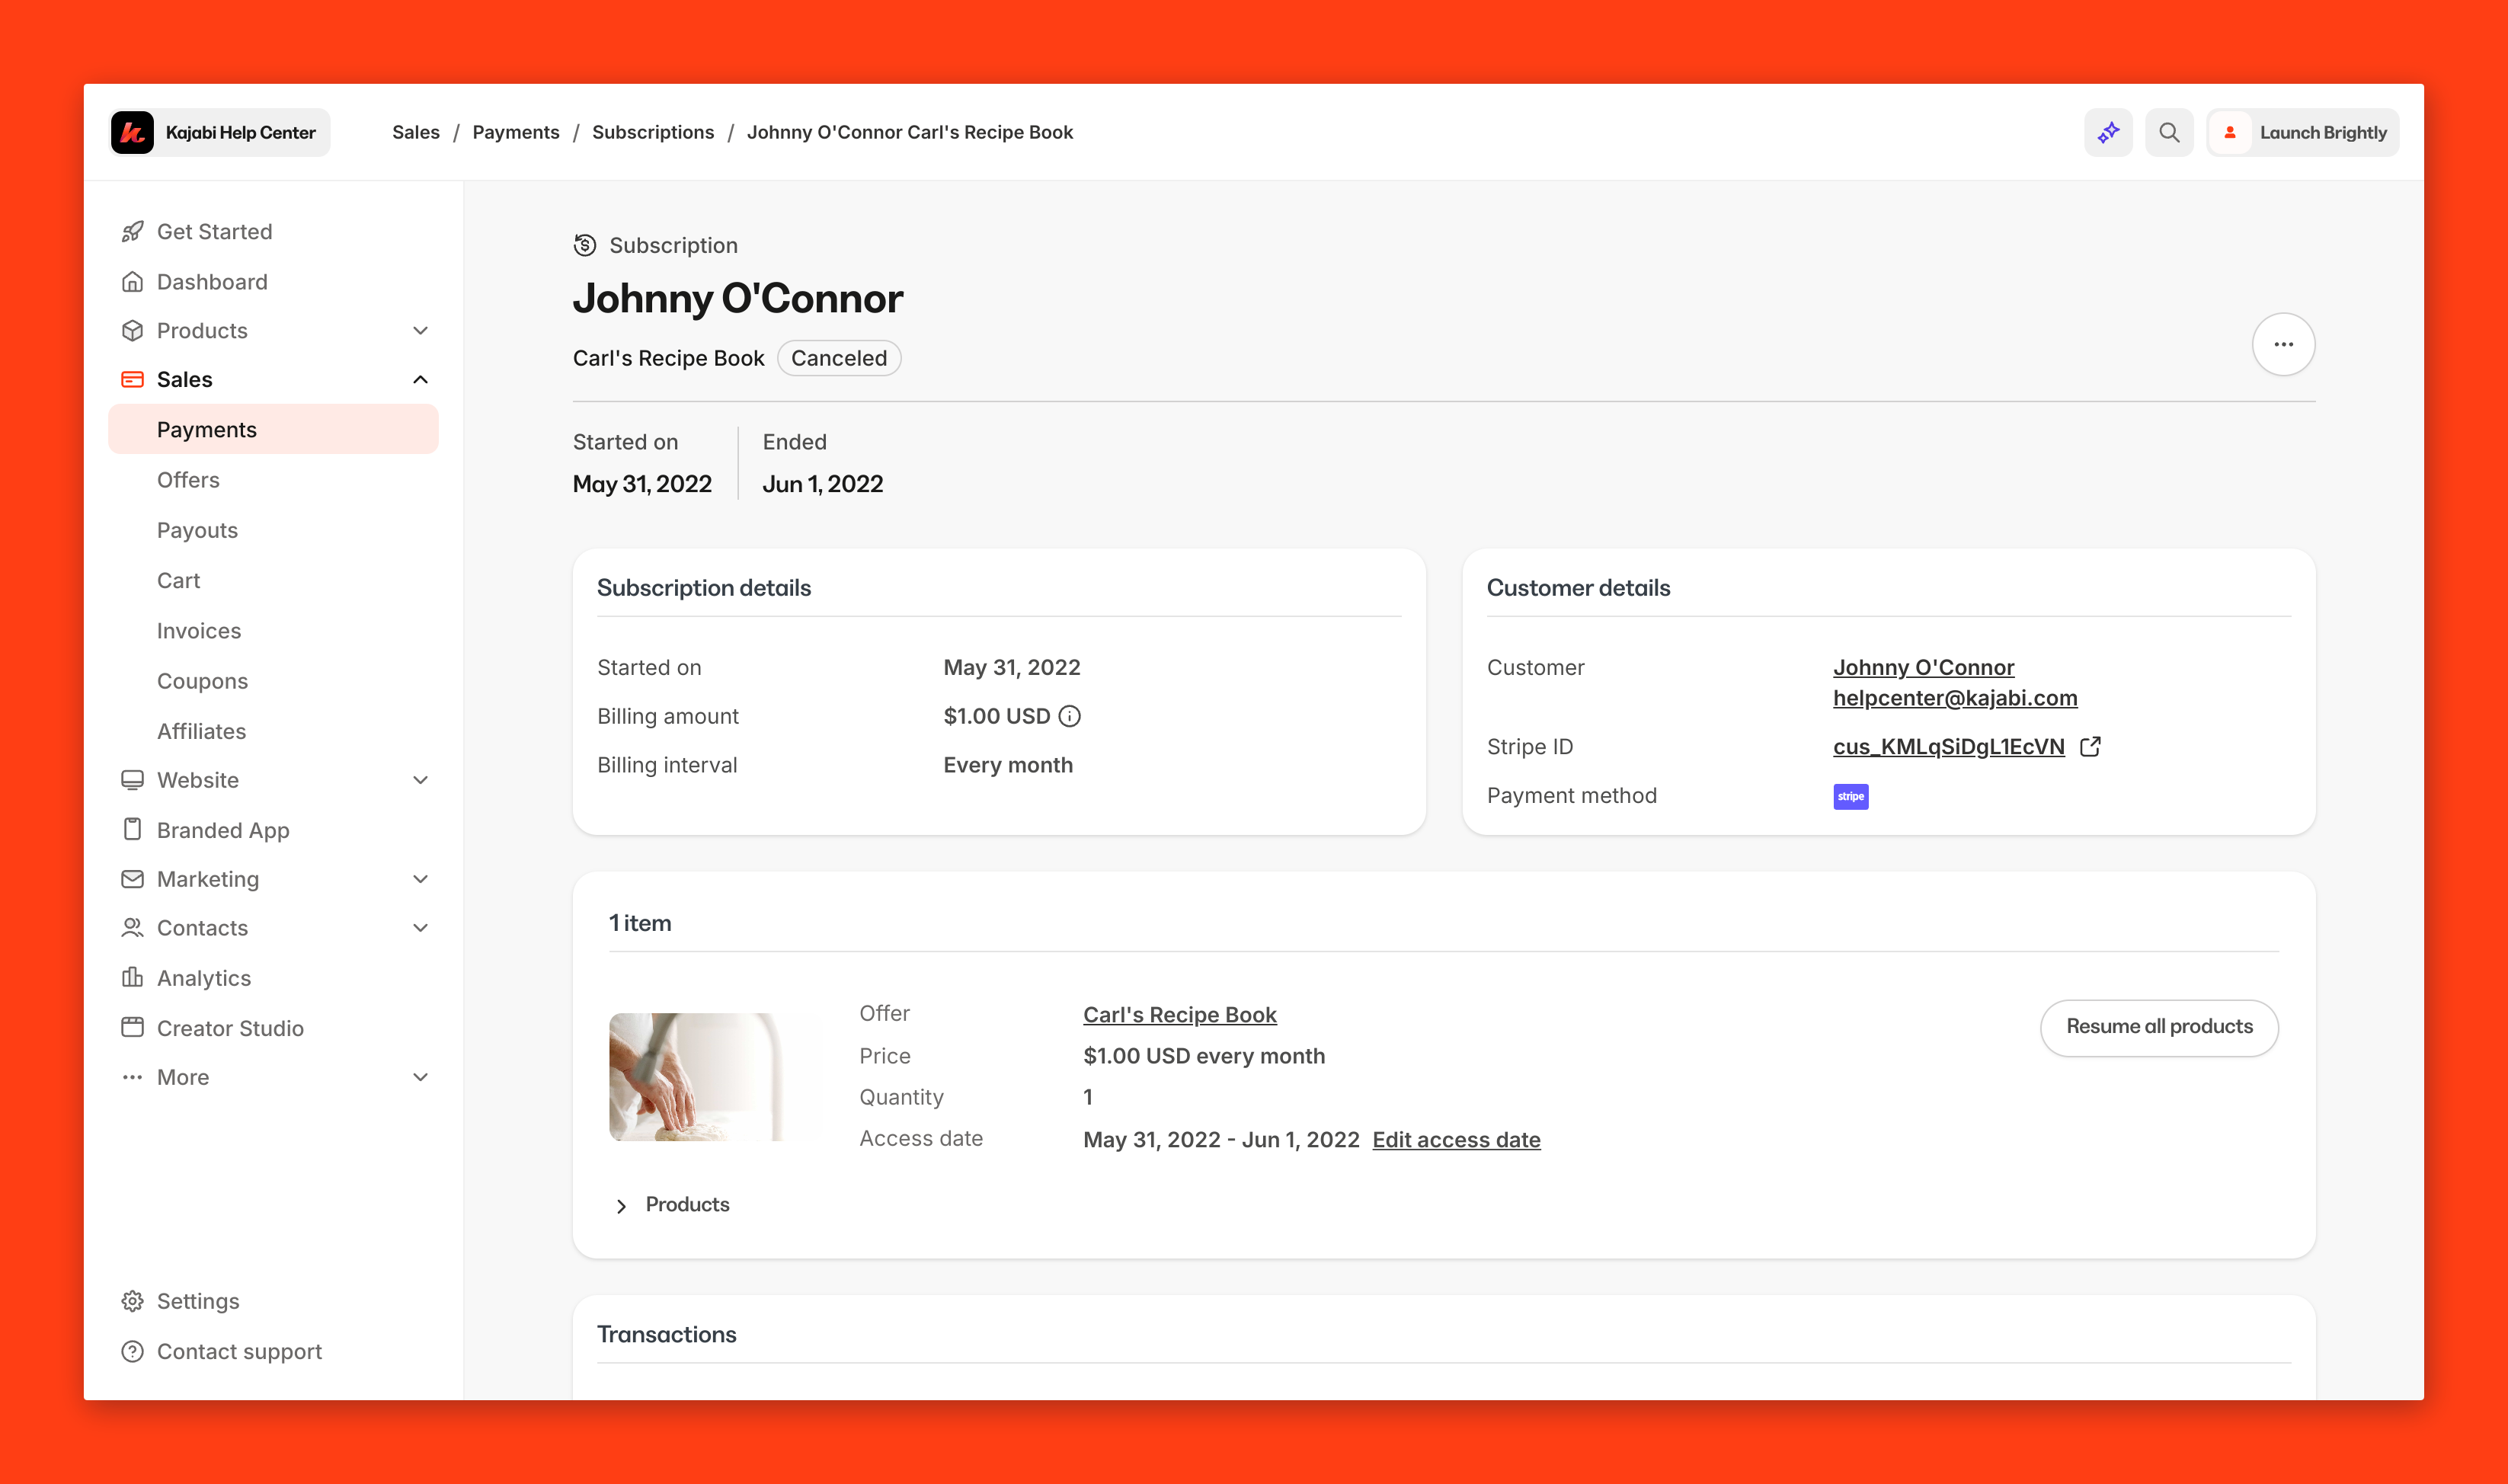Screen dimensions: 2508x1484
Task: Click the Contact support help icon
Action: coord(133,1351)
